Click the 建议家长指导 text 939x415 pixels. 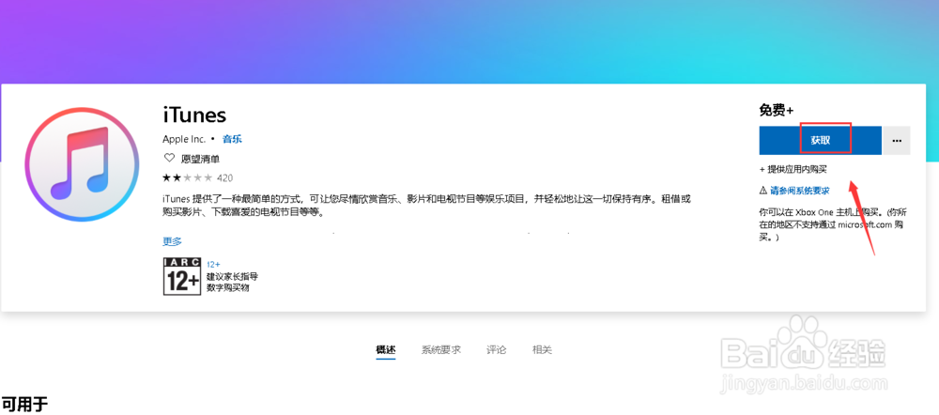(232, 277)
